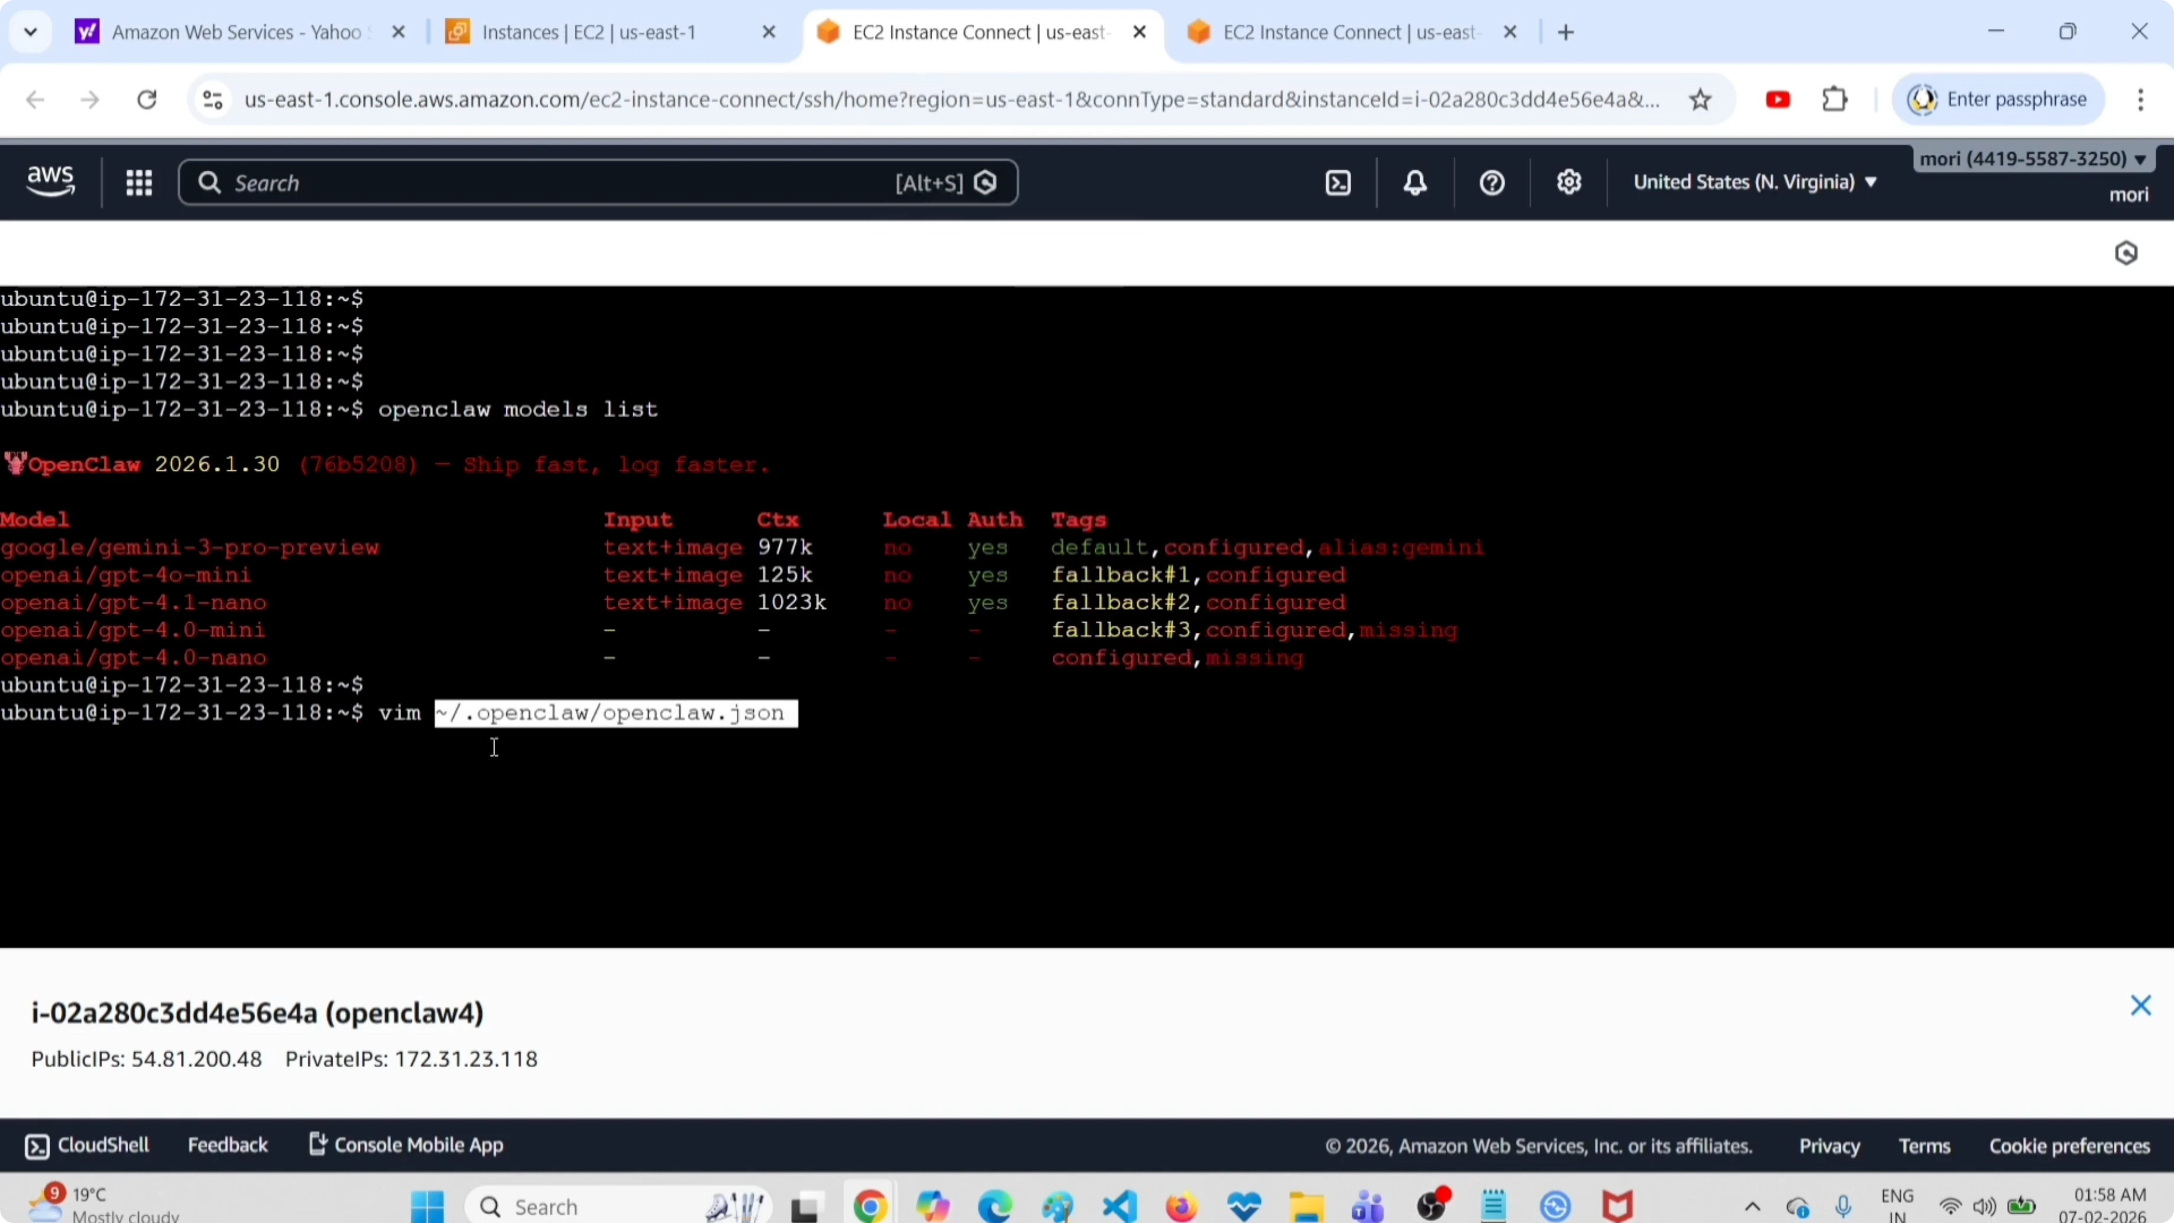Open AWS CloudShell icon in top navbar
The height and width of the screenshot is (1223, 2174).
click(1339, 183)
